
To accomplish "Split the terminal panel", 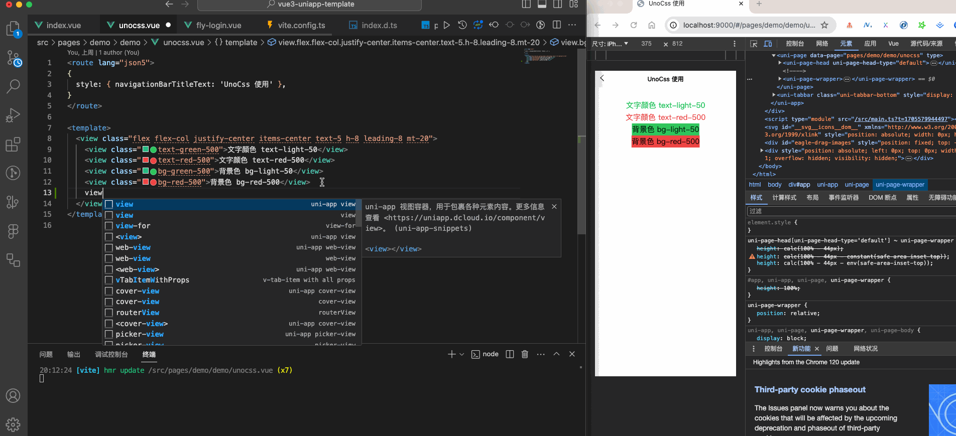I will [x=510, y=354].
